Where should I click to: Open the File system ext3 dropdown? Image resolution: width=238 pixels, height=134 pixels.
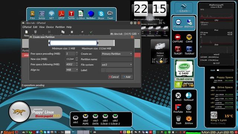116,65
